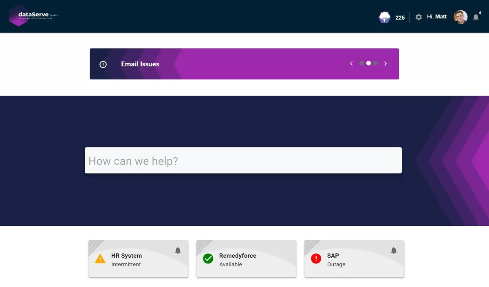Click the Email Issues alert info icon
The height and width of the screenshot is (287, 489).
click(103, 64)
